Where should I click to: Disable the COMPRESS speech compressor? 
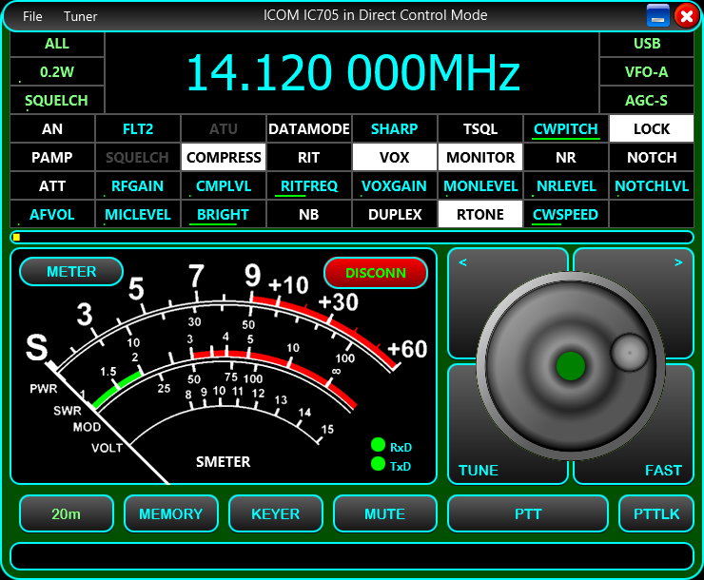(224, 157)
